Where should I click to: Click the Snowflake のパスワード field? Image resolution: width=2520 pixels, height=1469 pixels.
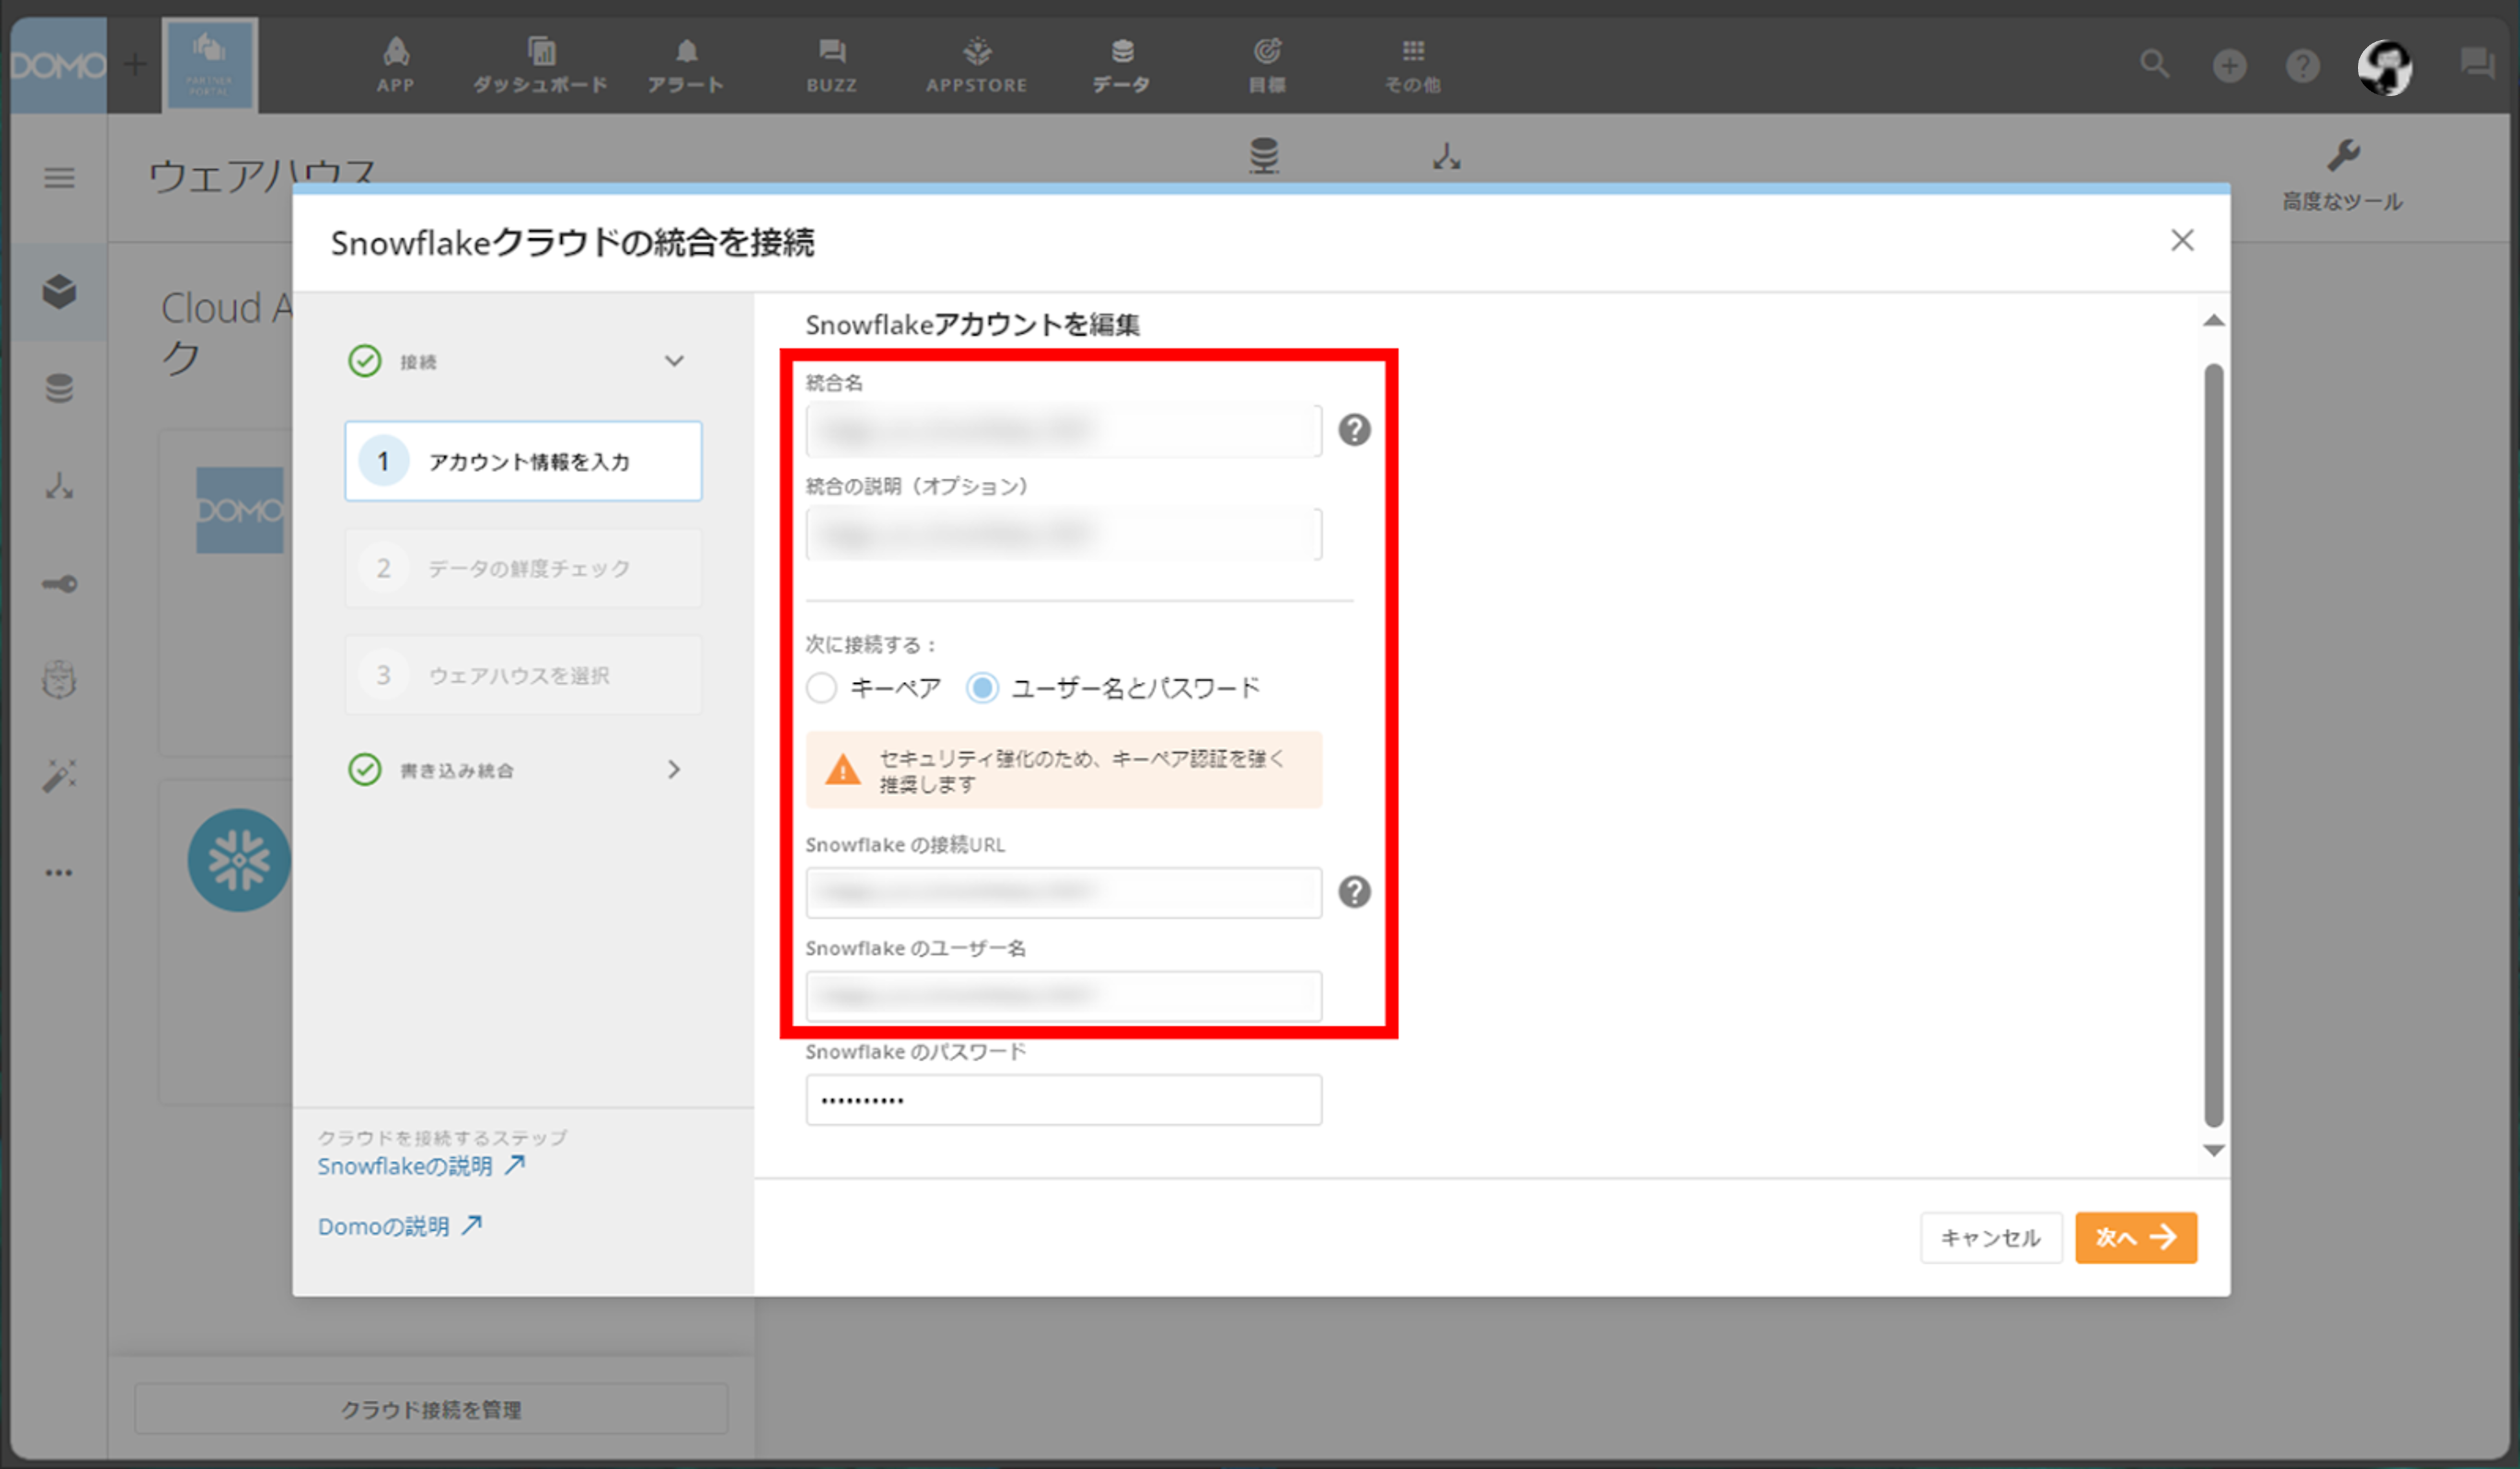point(1063,1100)
